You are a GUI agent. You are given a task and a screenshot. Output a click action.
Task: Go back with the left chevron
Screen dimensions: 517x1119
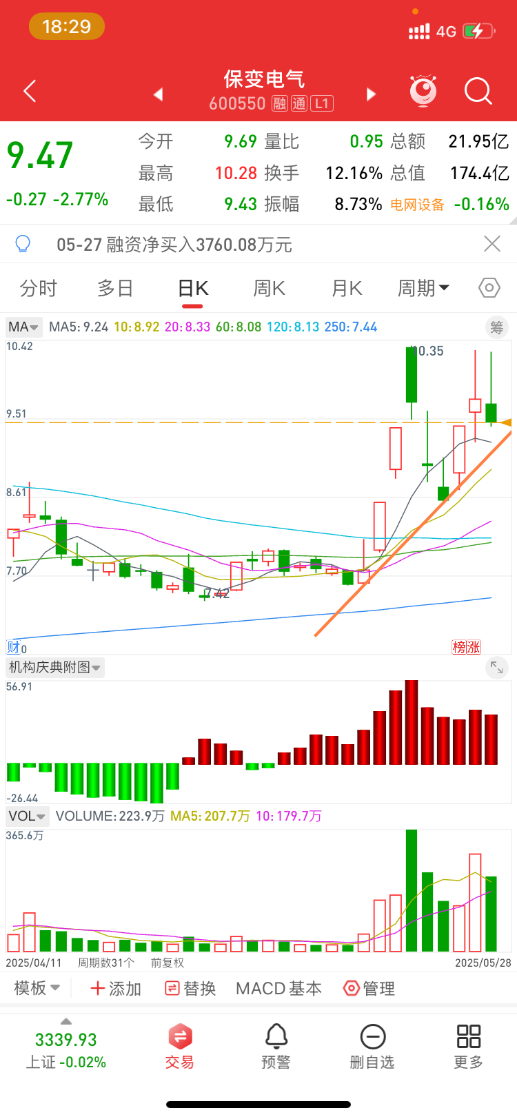[x=30, y=91]
